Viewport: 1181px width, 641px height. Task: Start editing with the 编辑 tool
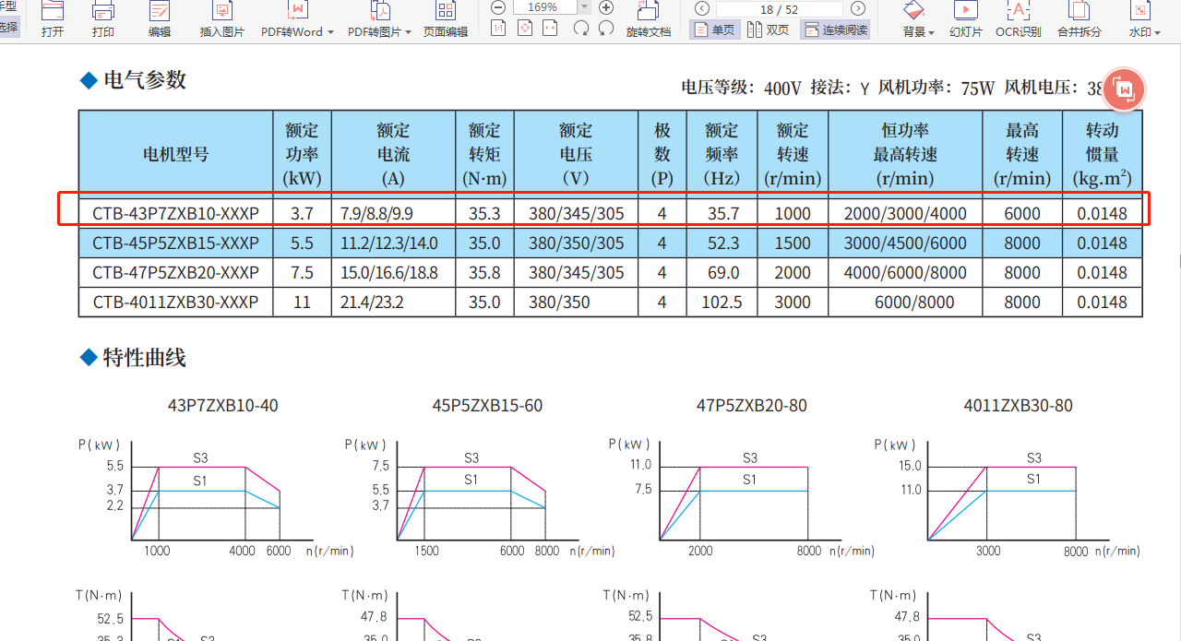pos(160,19)
